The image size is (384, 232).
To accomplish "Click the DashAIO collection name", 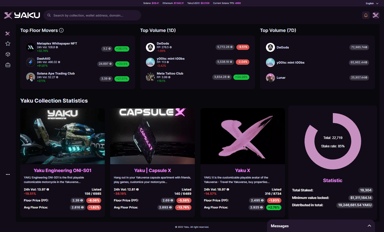I will (x=44, y=59).
